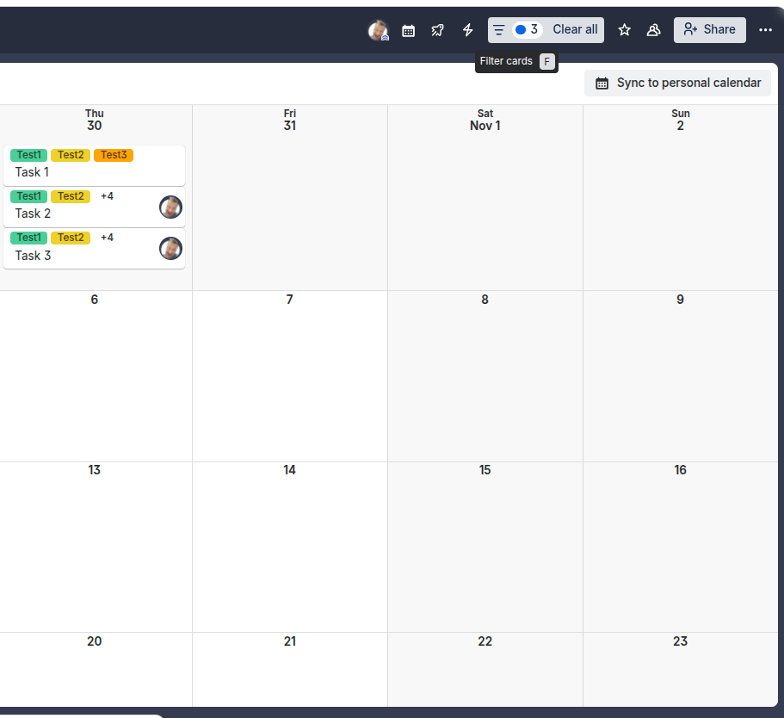
Task: Toggle the board favorite star
Action: point(624,29)
